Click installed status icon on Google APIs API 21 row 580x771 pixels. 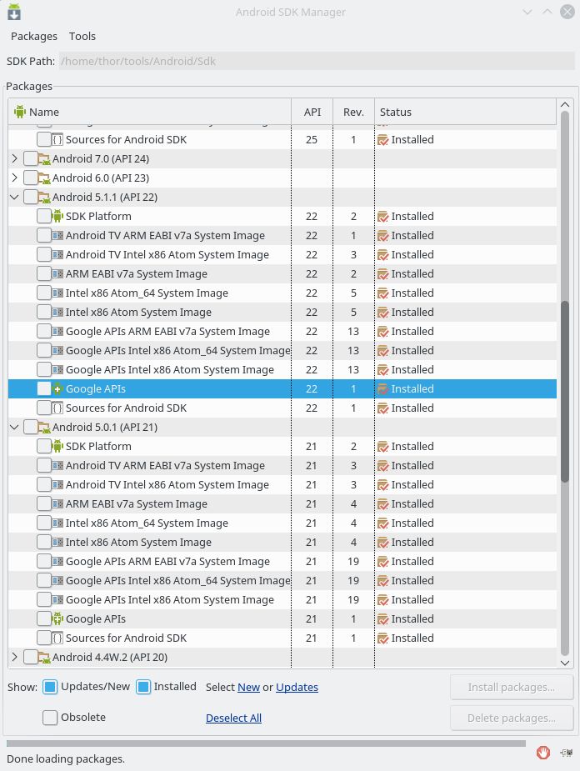382,619
